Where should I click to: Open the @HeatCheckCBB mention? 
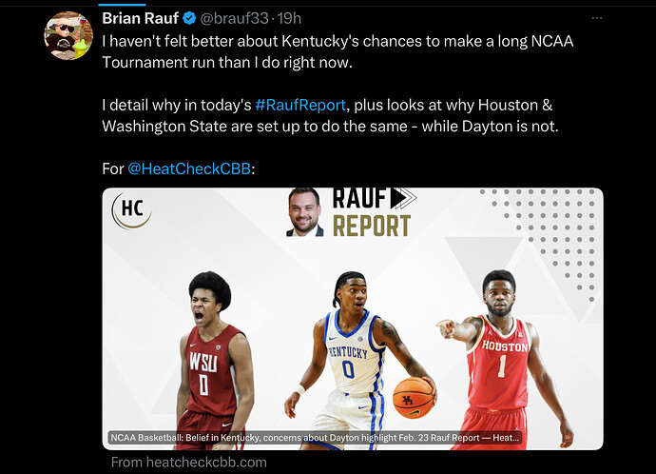[189, 168]
